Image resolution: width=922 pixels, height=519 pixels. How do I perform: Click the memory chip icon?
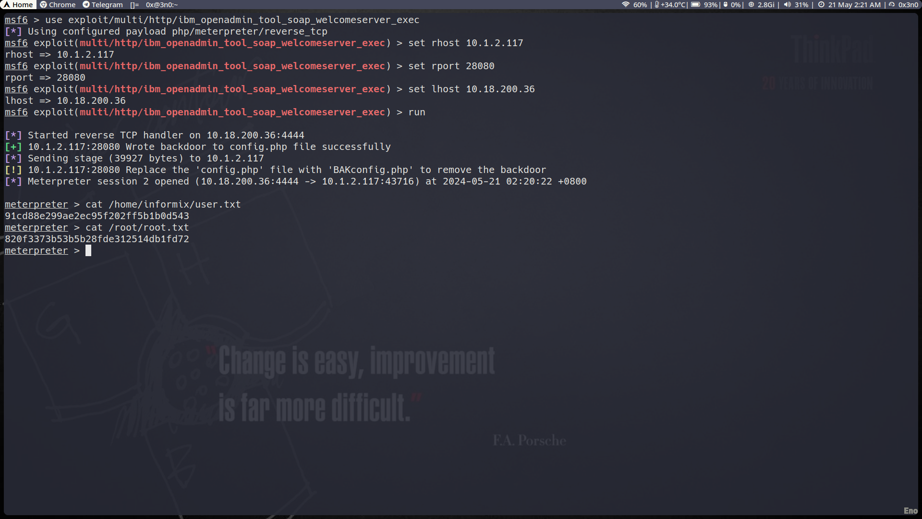tap(752, 5)
